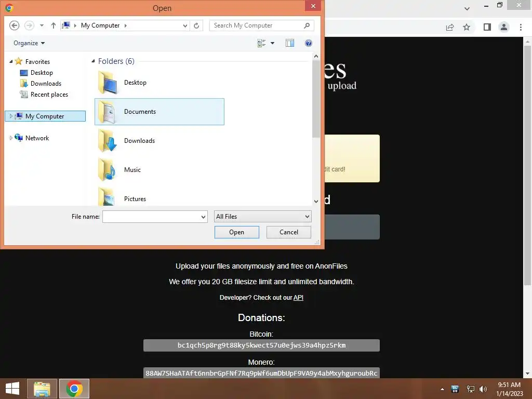Click the search magnifier icon
532x399 pixels.
[x=307, y=25]
